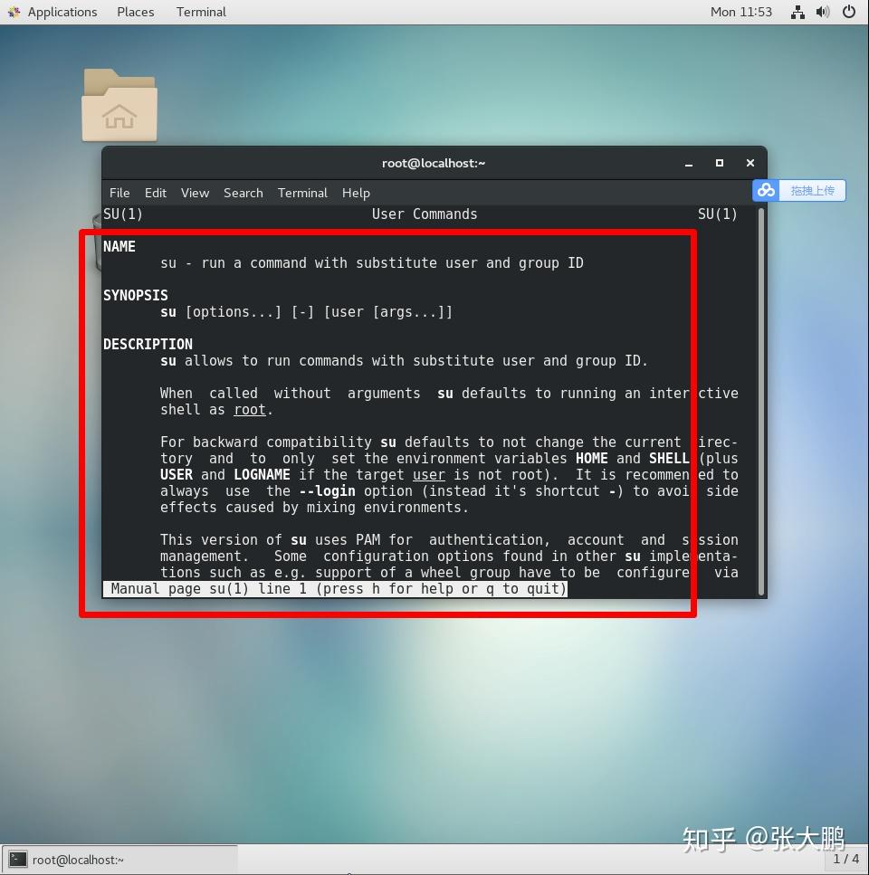Click the underlined word user
Screen dimensions: 869x875
pos(429,475)
